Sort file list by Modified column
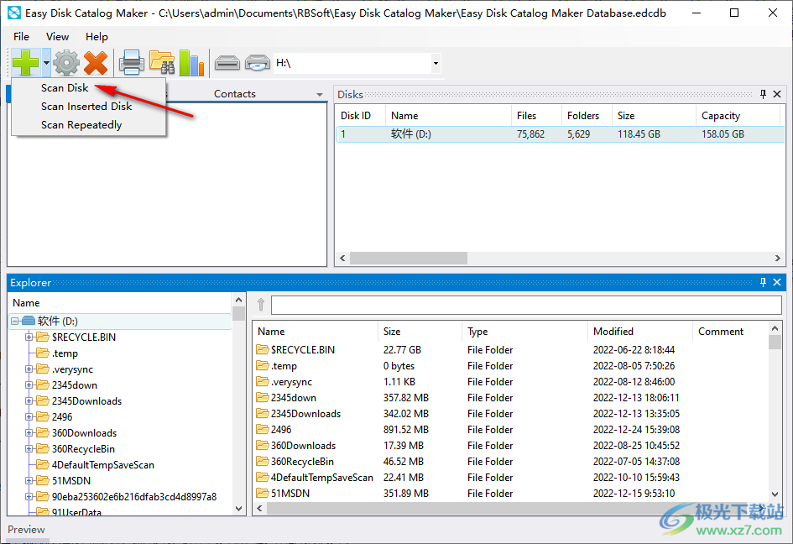The height and width of the screenshot is (544, 793). coord(640,332)
